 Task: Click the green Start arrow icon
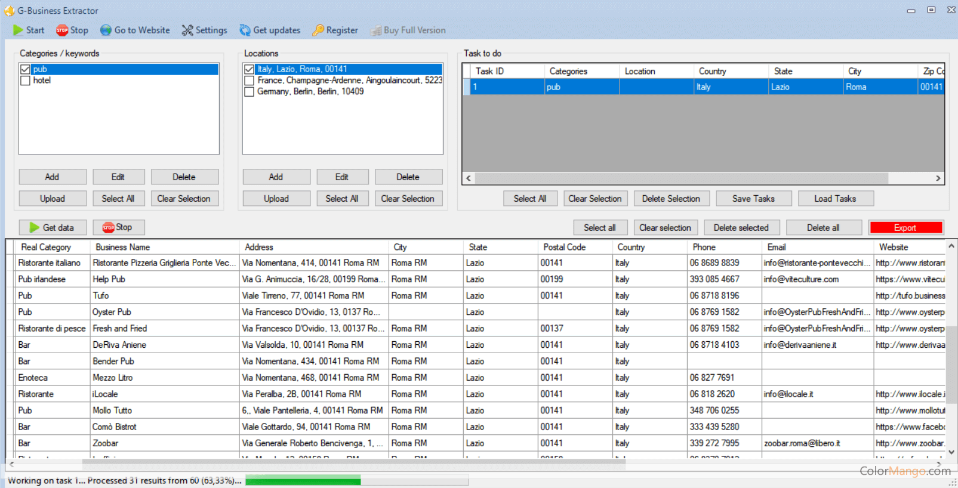tap(18, 30)
